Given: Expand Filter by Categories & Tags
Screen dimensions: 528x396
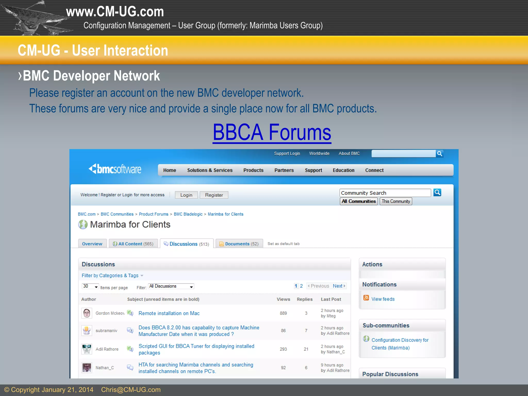Looking at the screenshot, I should tap(112, 275).
